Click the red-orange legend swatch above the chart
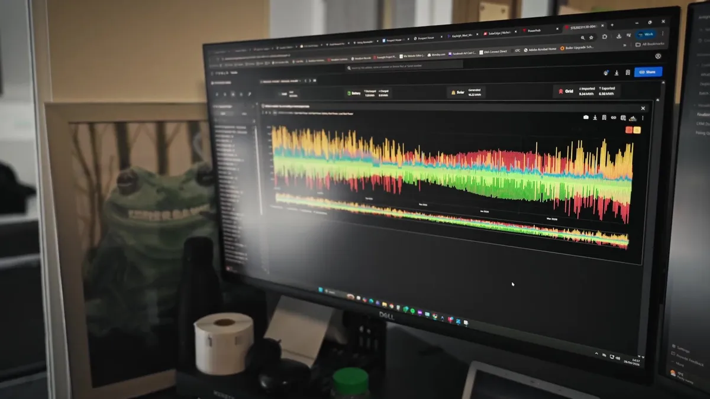This screenshot has height=399, width=710. pos(629,129)
